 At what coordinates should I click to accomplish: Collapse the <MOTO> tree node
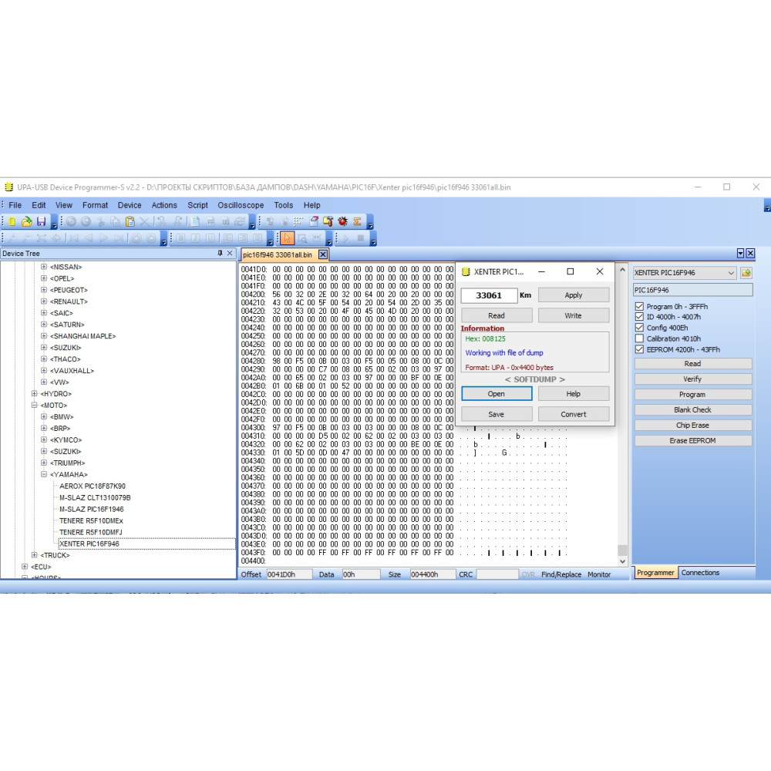click(x=35, y=406)
